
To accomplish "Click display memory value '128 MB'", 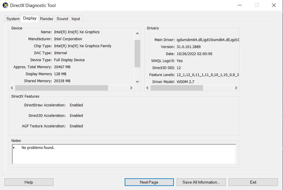I will pyautogui.click(x=60, y=74).
